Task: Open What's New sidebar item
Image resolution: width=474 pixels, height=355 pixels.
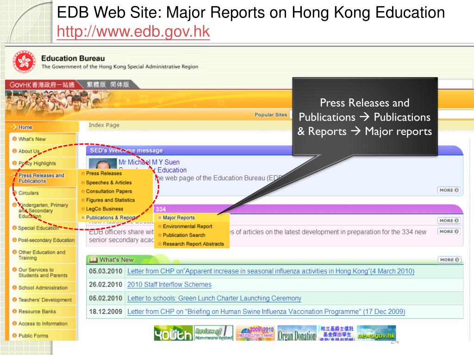Action: tap(32, 139)
